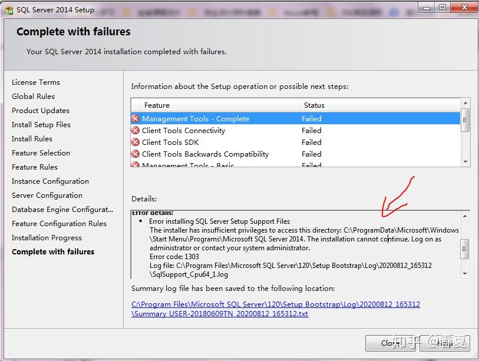Click Feature Configuration Rules step
This screenshot has height=361, width=479.
click(59, 224)
